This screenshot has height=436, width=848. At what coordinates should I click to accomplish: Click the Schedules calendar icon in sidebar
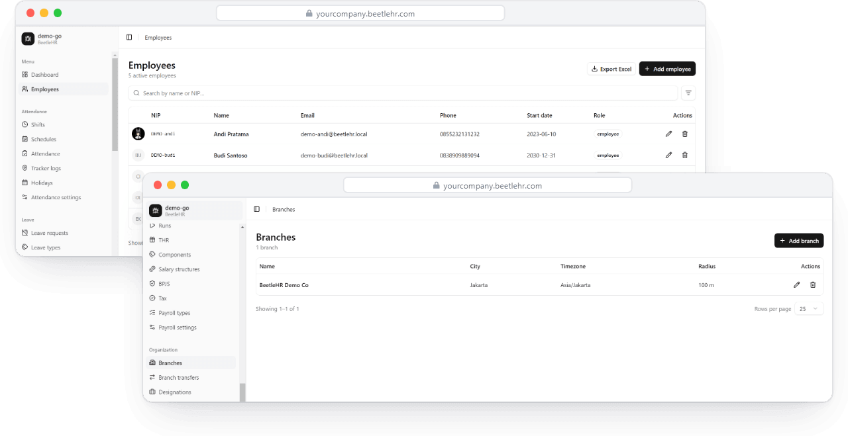click(25, 139)
